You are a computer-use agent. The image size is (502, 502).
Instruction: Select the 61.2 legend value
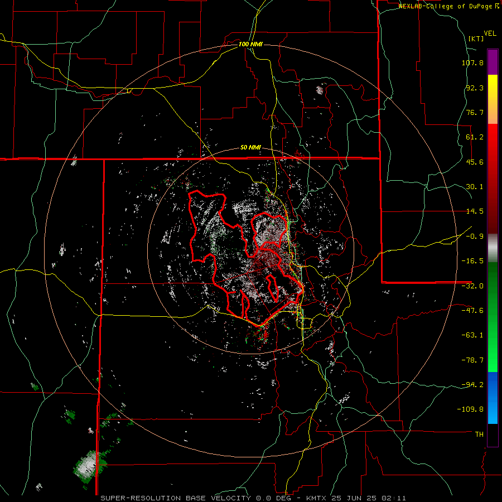click(x=475, y=137)
